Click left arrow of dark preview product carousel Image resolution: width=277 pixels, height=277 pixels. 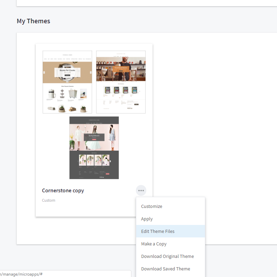click(x=78, y=161)
